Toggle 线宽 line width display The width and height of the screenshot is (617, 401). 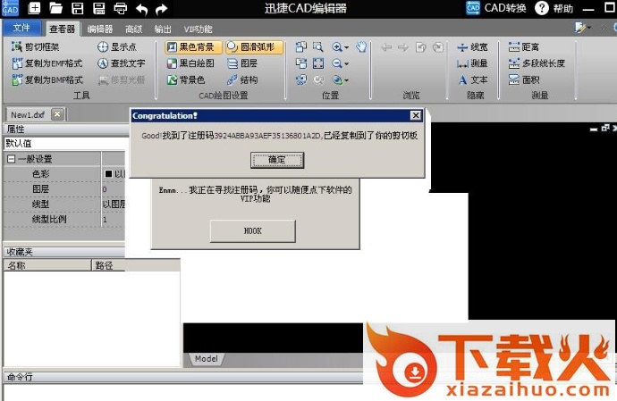pos(472,47)
